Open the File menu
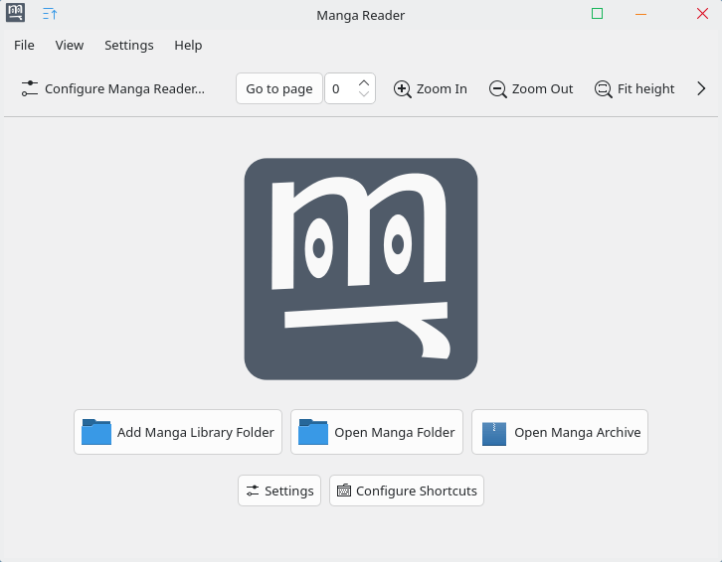Viewport: 722px width, 562px height. (x=24, y=45)
